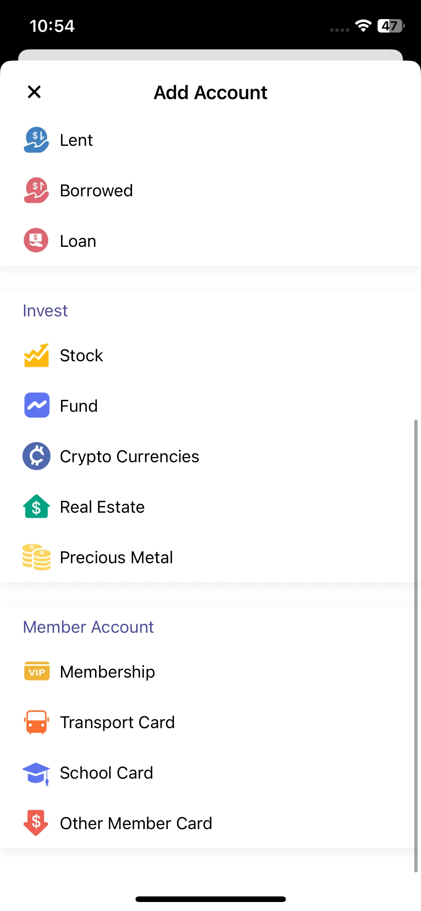The height and width of the screenshot is (911, 421).
Task: Tap the Crypto Currencies coin icon
Action: 37,456
